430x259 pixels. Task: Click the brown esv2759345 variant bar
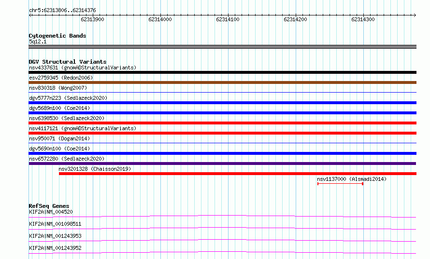(222, 82)
